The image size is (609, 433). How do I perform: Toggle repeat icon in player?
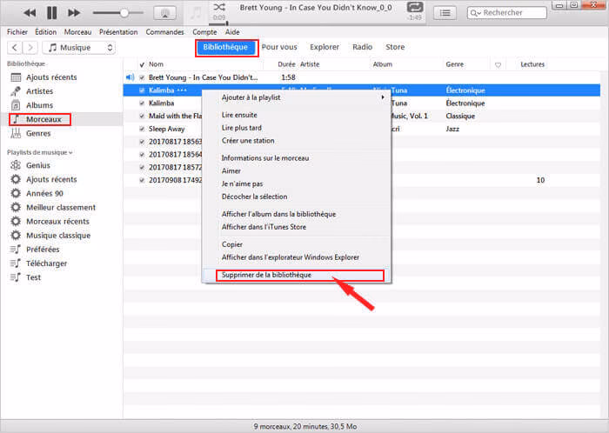[x=415, y=7]
